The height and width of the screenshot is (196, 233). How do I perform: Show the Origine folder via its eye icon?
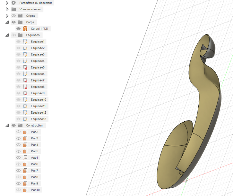14,16
